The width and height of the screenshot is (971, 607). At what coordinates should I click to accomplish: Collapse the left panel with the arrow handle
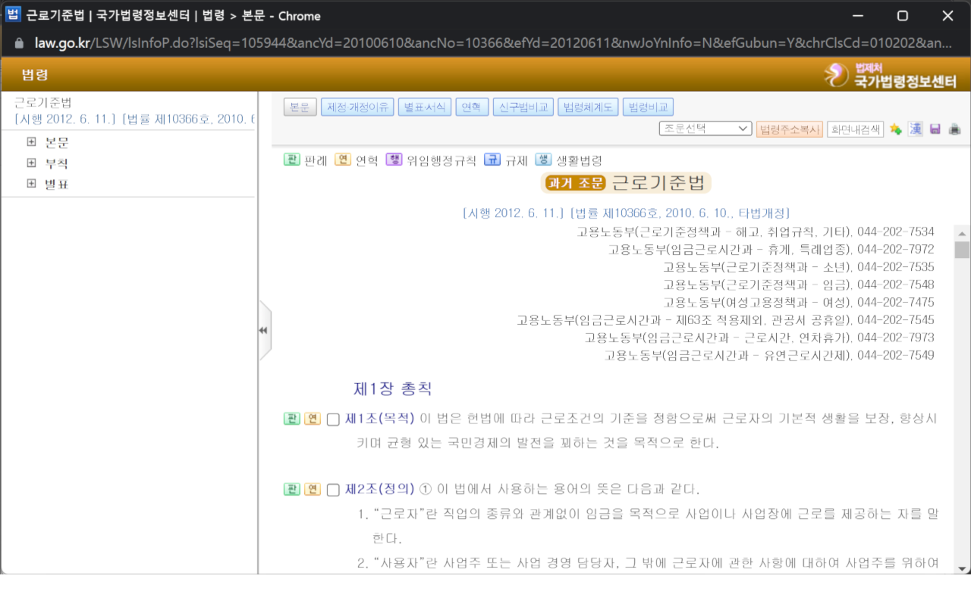pyautogui.click(x=265, y=331)
